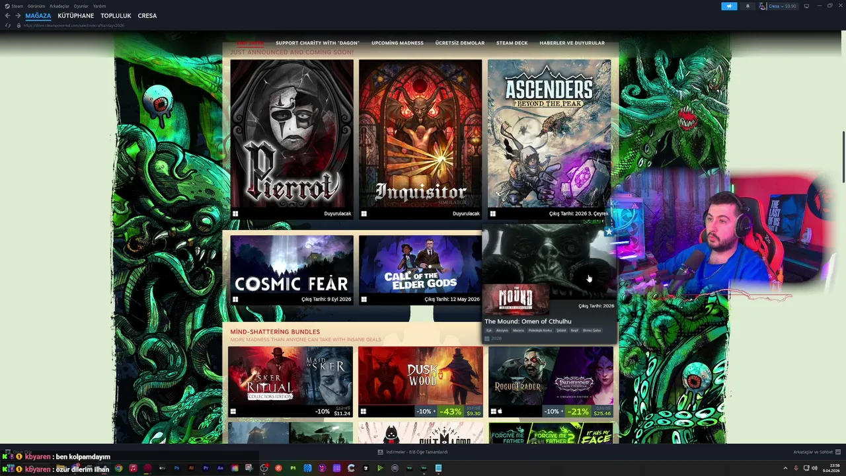846x476 pixels.
Task: Open Google Chrome from the taskbar
Action: (119, 468)
